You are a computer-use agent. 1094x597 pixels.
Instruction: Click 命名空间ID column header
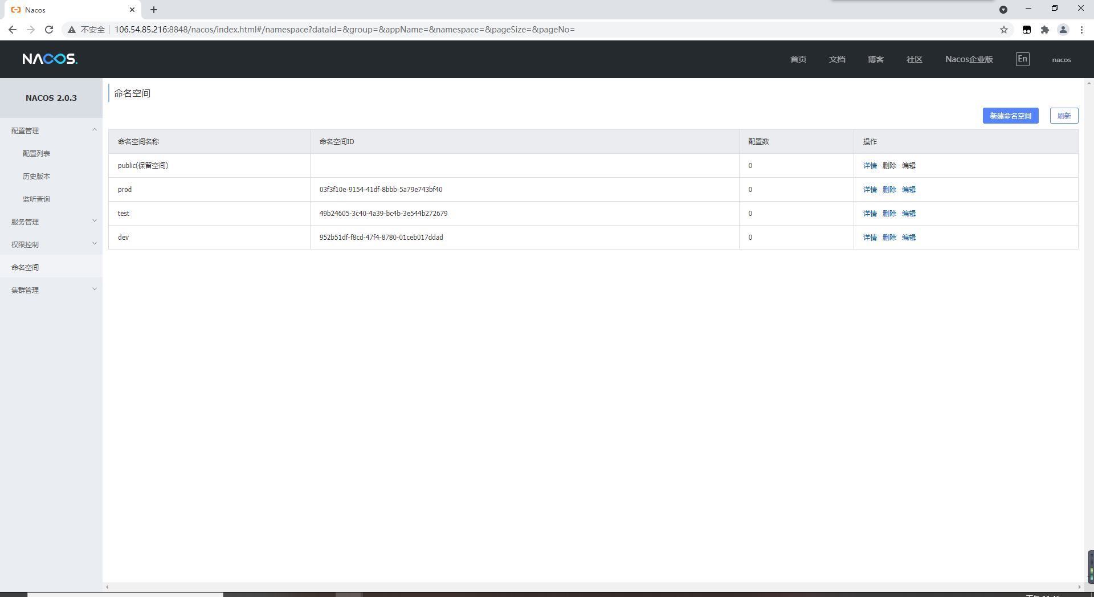337,142
